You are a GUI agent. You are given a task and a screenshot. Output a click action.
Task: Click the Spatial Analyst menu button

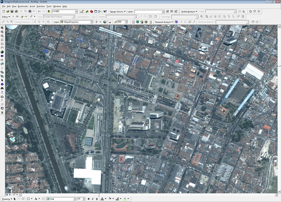point(189,12)
